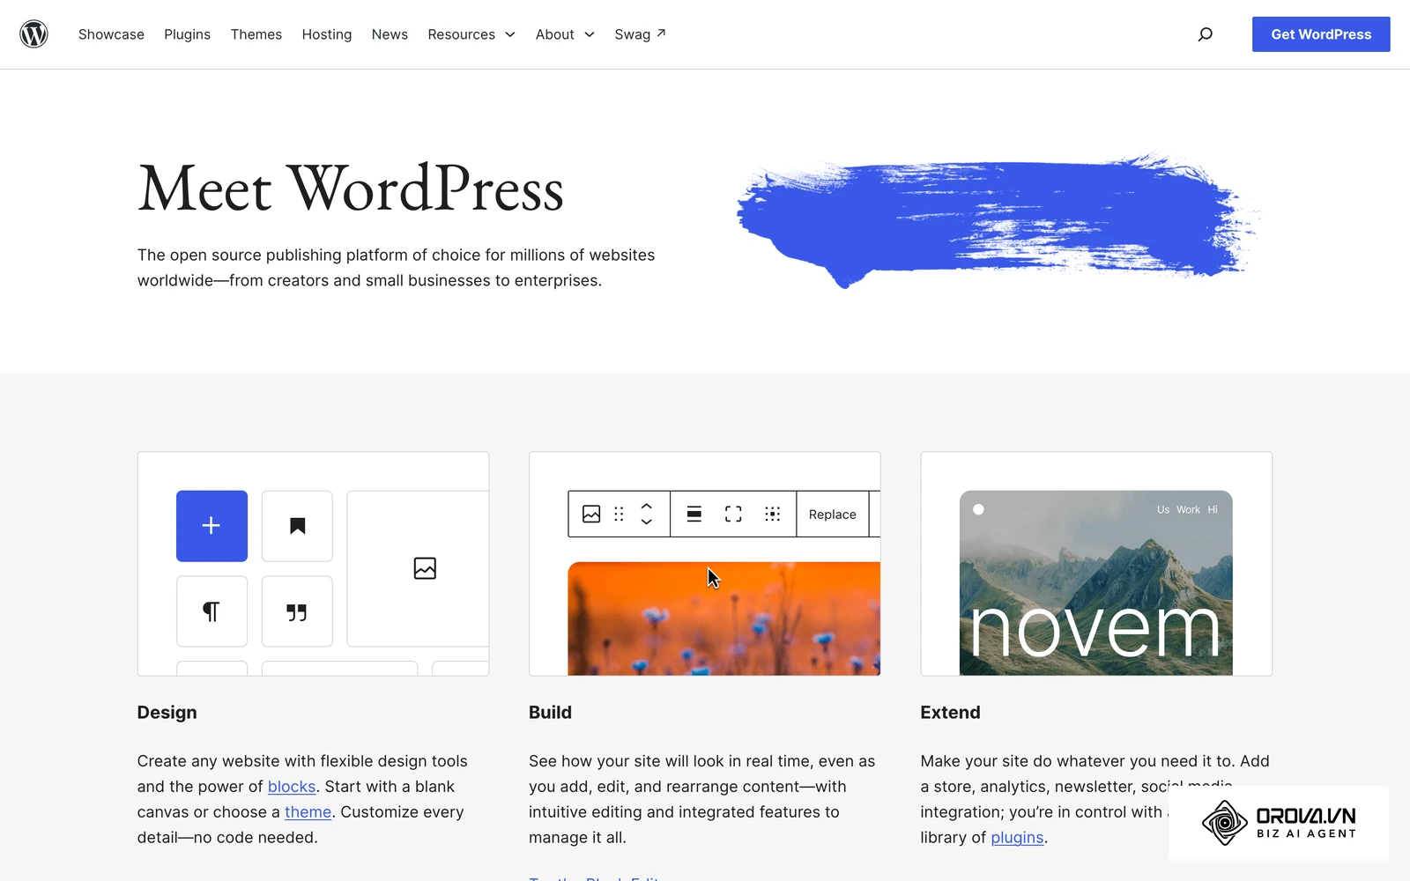Select the bookmark block icon
Image resolution: width=1410 pixels, height=881 pixels.
click(297, 526)
